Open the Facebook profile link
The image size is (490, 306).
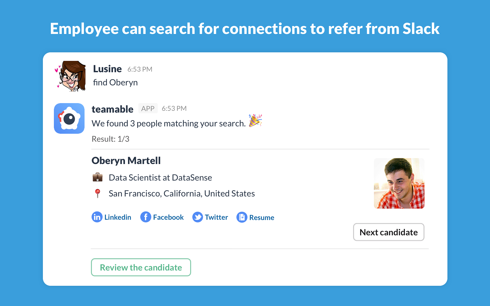168,217
